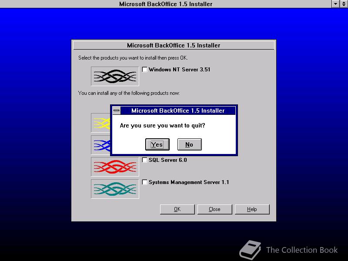
Task: Open Help in the installer window
Action: [252, 209]
